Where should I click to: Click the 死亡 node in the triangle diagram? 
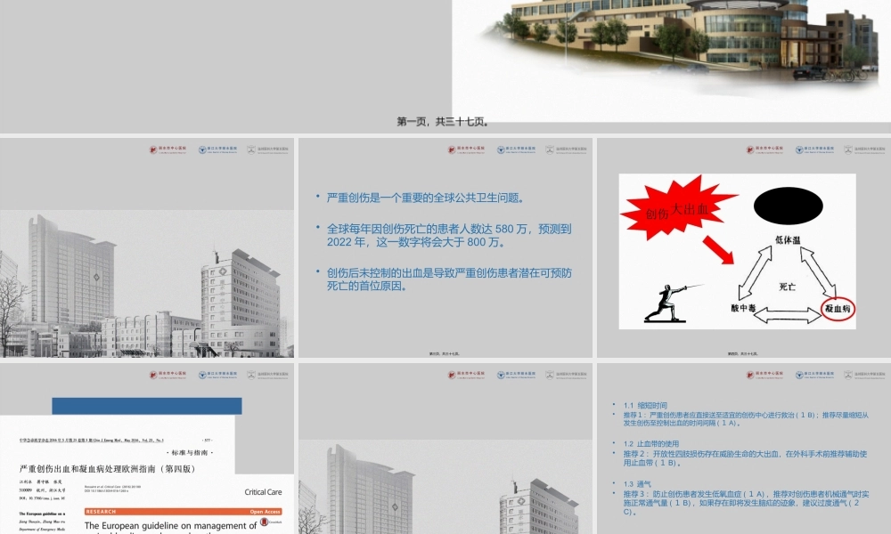(x=789, y=287)
